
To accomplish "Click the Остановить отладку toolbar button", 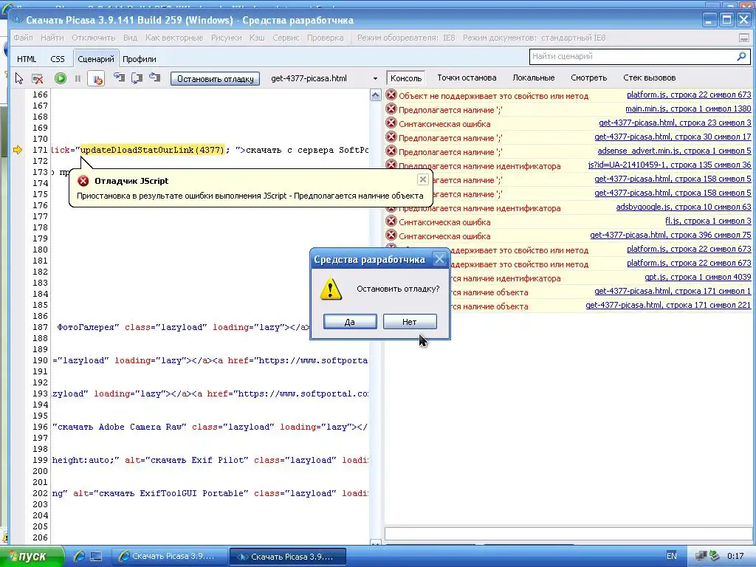I will (x=215, y=78).
